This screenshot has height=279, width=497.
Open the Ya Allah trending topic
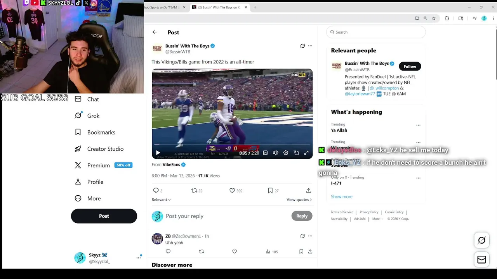(339, 130)
